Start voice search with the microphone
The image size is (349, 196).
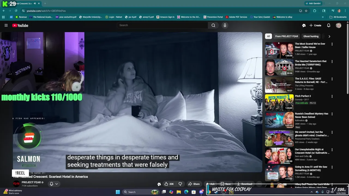(225, 25)
